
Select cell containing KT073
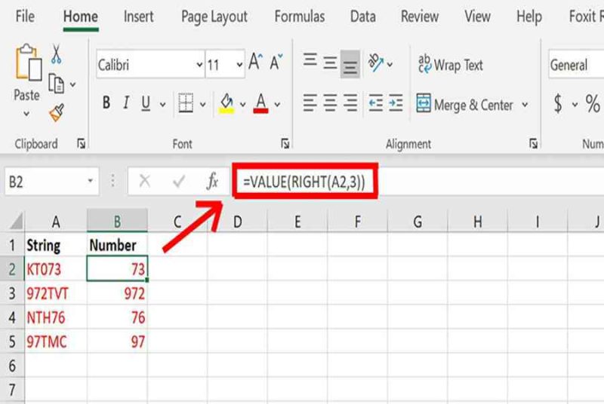[55, 269]
